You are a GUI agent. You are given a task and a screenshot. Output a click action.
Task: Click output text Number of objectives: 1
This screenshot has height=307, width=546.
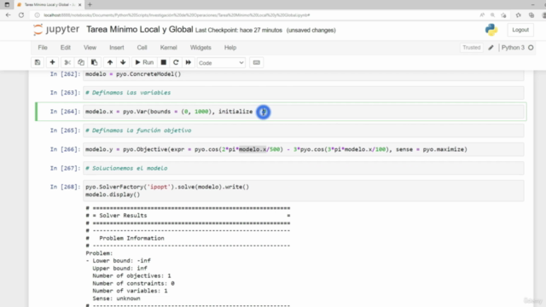pos(131,275)
